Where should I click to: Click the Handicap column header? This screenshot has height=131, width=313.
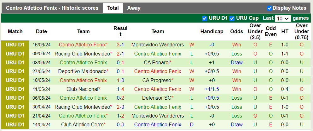coord(212,31)
